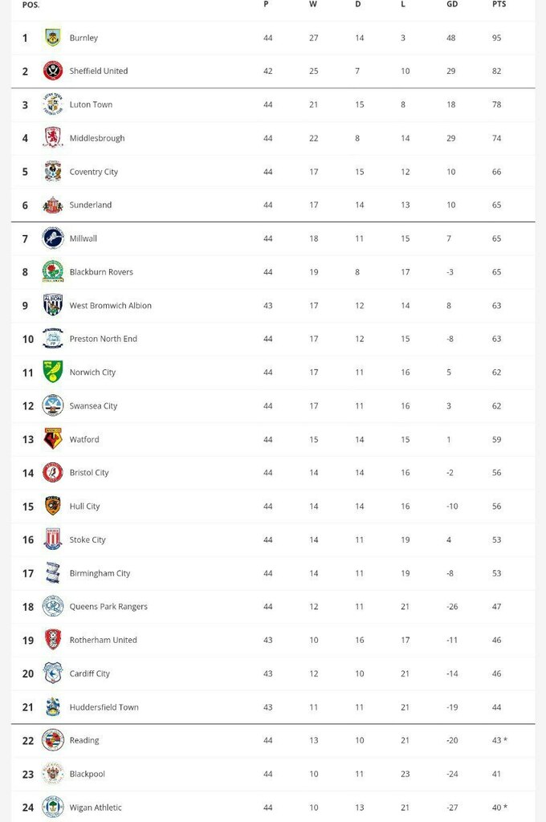This screenshot has width=546, height=822.
Task: Click the Sheffield United club crest
Action: [x=53, y=71]
